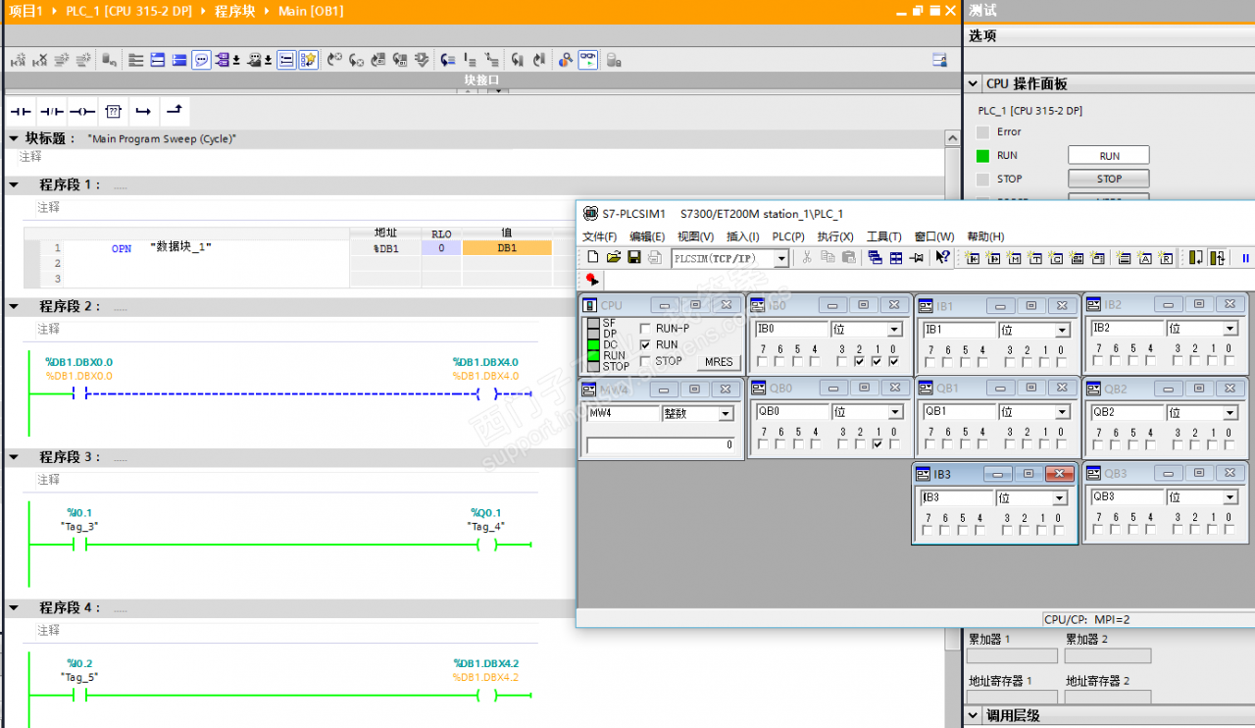This screenshot has height=728, width=1255.
Task: Open the 视图(V) menu
Action: coord(695,236)
